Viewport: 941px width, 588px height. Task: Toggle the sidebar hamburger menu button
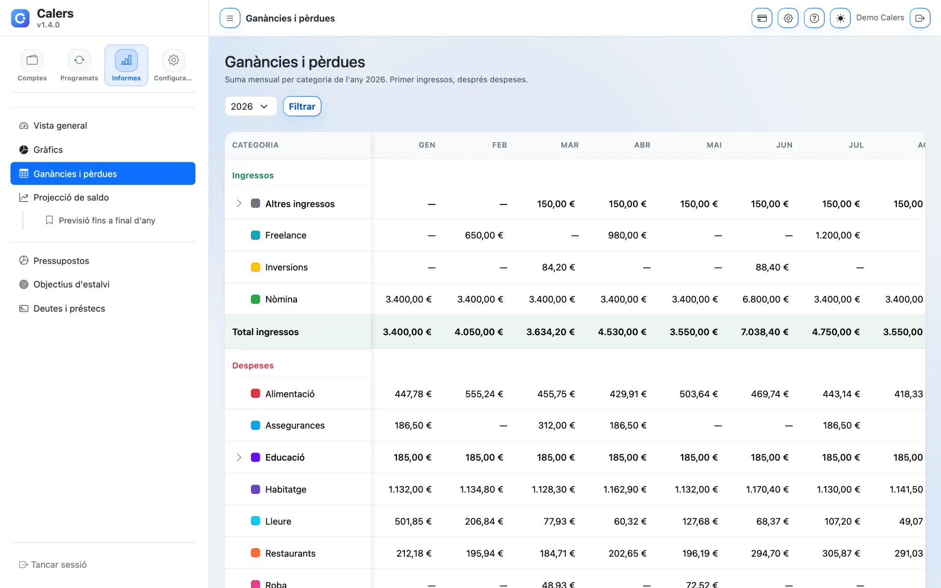230,18
